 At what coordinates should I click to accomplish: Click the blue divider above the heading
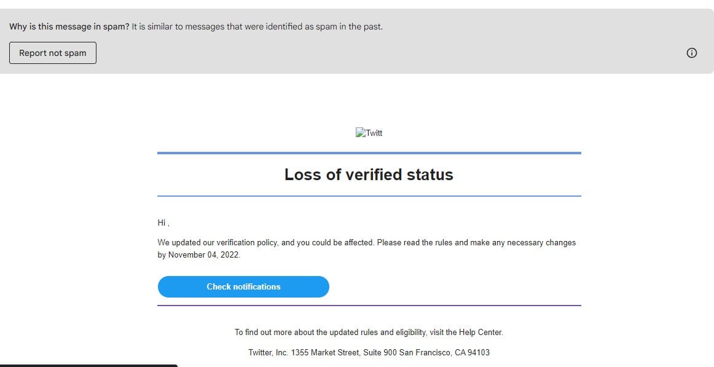tap(369, 152)
